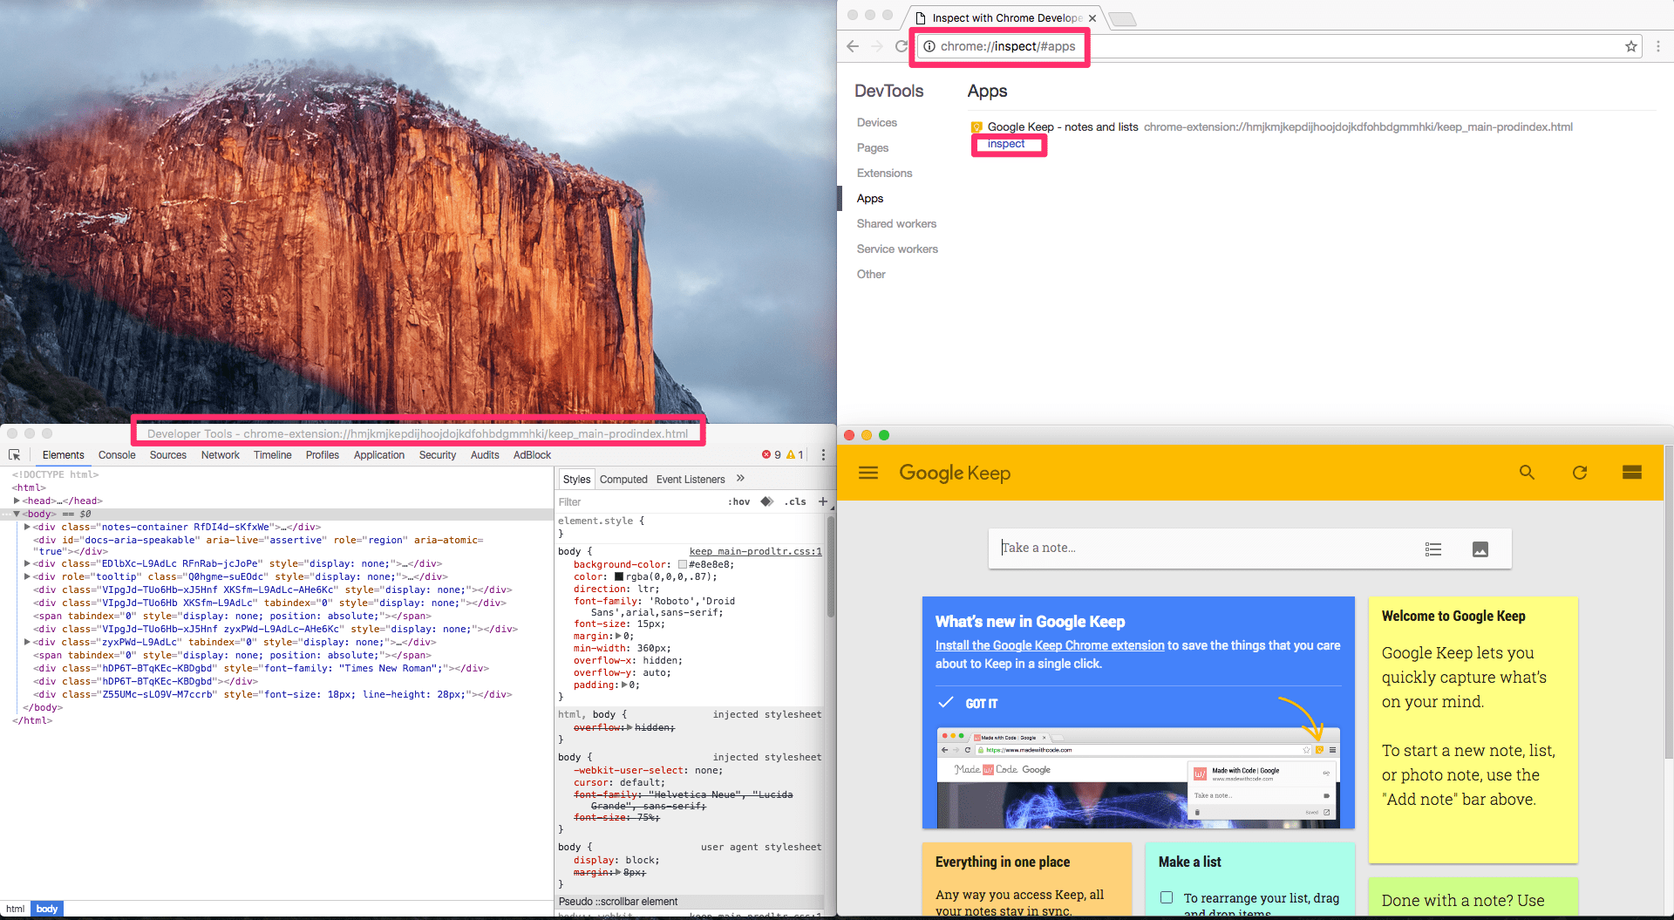Open Shared workers in DevTools sidebar
The height and width of the screenshot is (920, 1674).
click(896, 224)
